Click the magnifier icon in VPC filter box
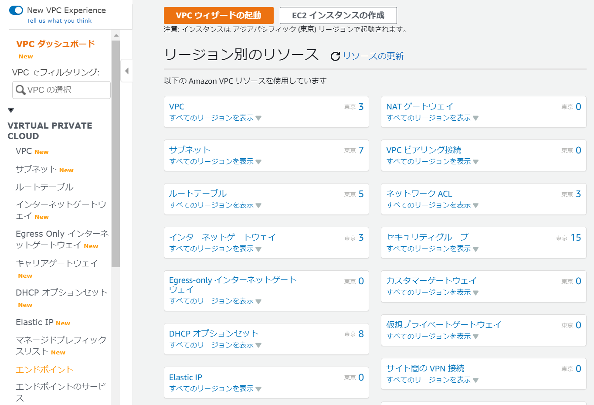This screenshot has height=405, width=594. pyautogui.click(x=20, y=90)
